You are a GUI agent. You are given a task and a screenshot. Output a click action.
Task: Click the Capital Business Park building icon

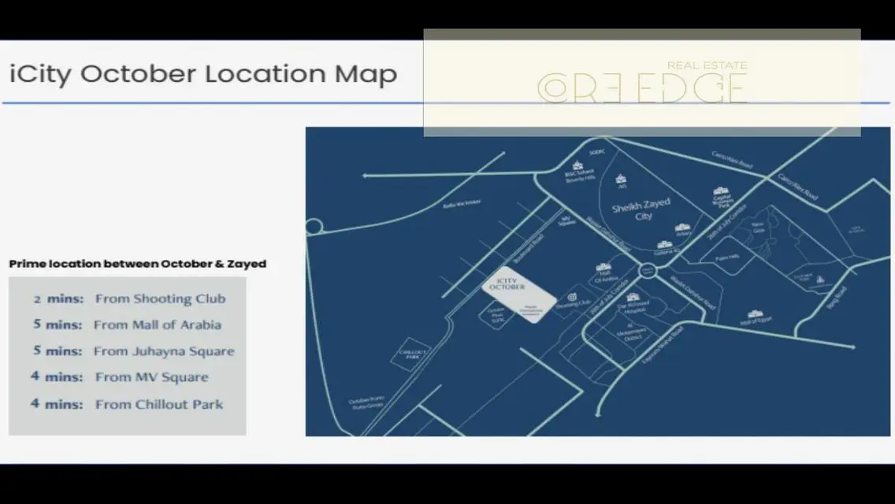(721, 191)
